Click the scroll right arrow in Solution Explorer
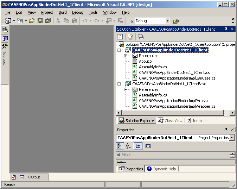The width and height of the screenshot is (237, 189). coord(232,113)
